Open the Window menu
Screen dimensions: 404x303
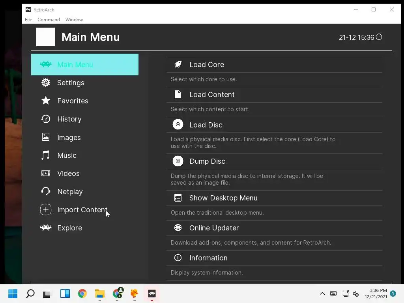pyautogui.click(x=74, y=20)
